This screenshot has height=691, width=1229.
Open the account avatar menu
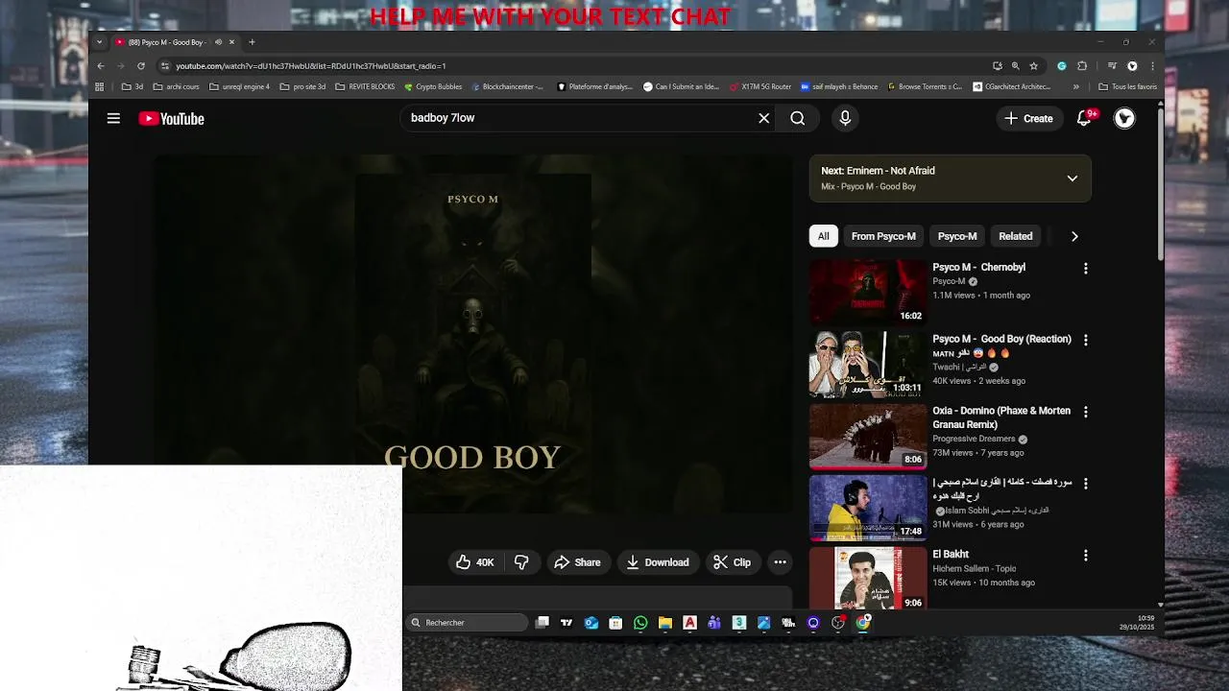click(x=1124, y=118)
